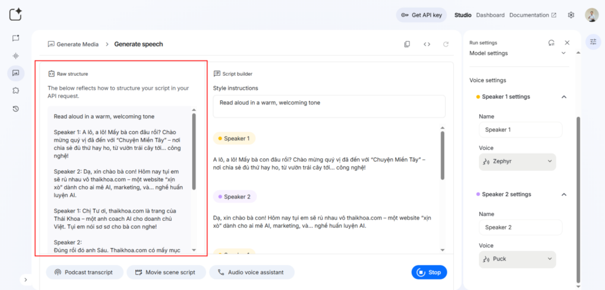Click the Script builder heading icon

[216, 73]
